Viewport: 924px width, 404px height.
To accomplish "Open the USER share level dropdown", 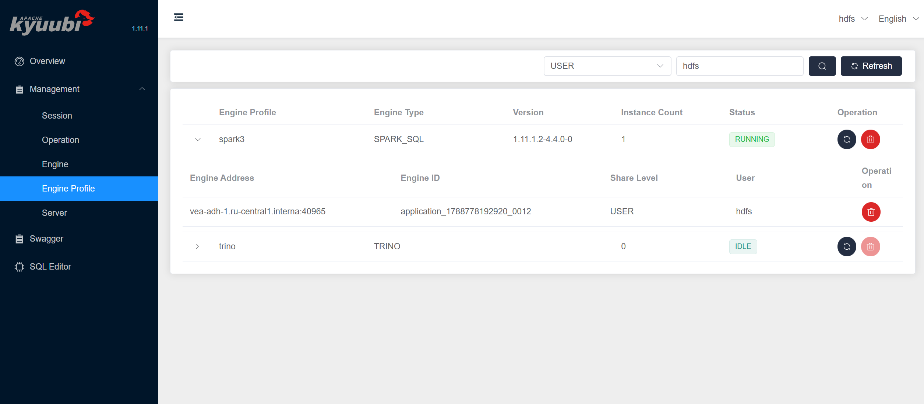I will 607,66.
